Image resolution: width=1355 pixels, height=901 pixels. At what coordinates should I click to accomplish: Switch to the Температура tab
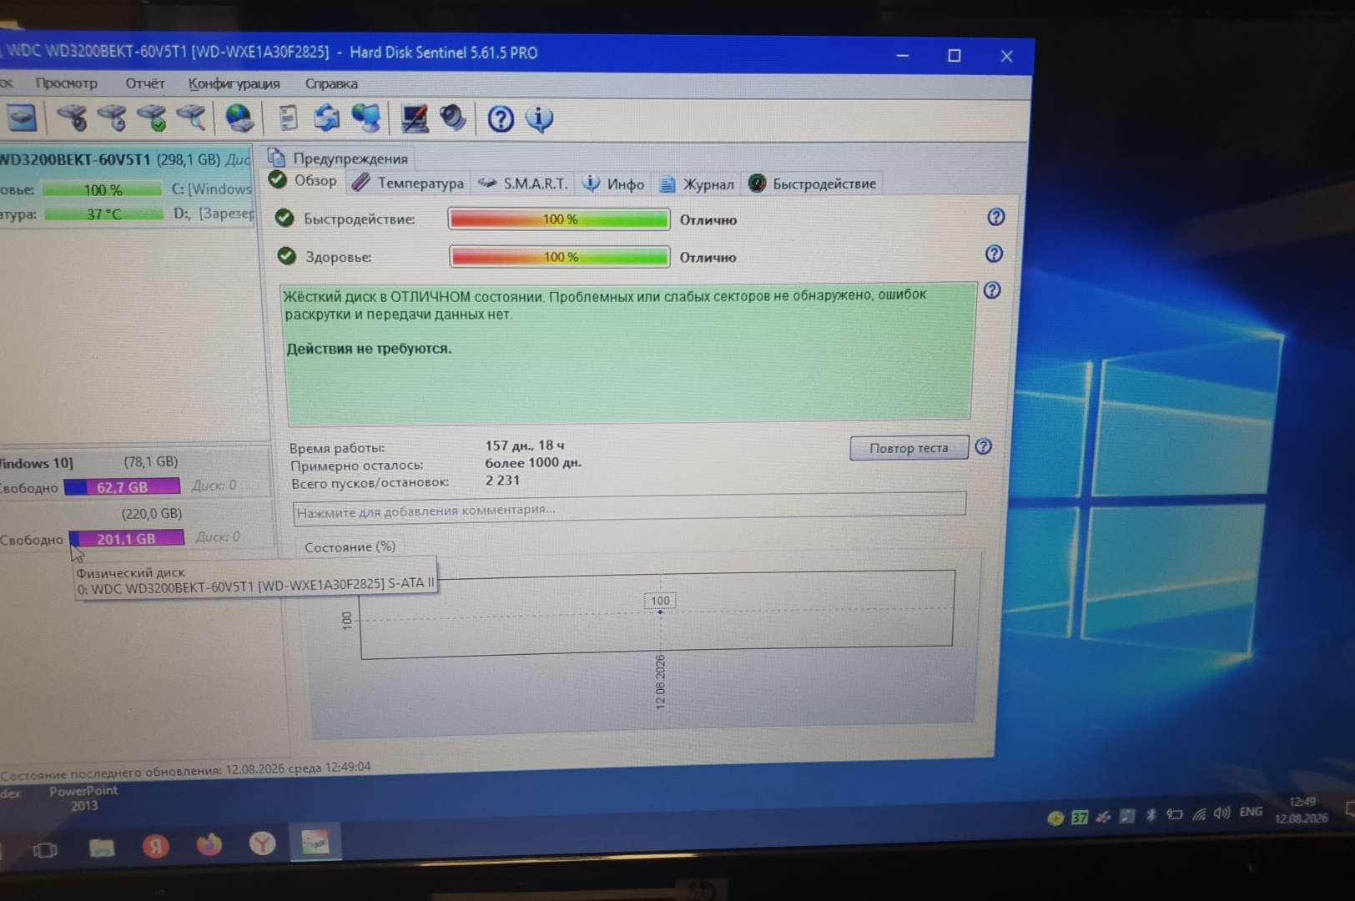(x=408, y=183)
